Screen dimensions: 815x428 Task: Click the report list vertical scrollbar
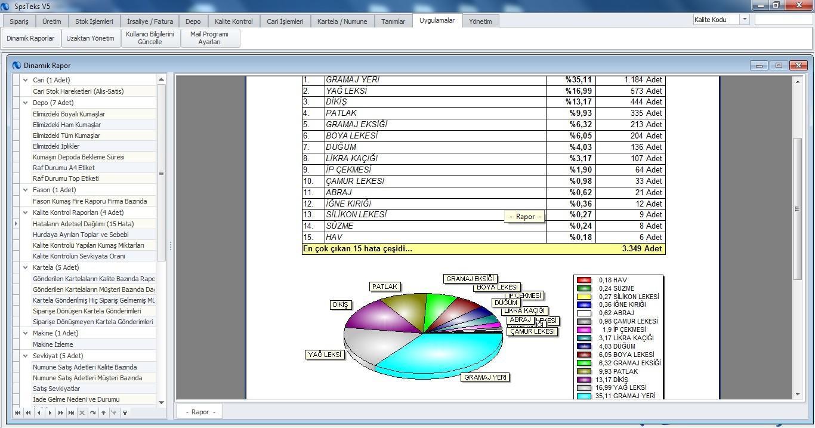161,173
